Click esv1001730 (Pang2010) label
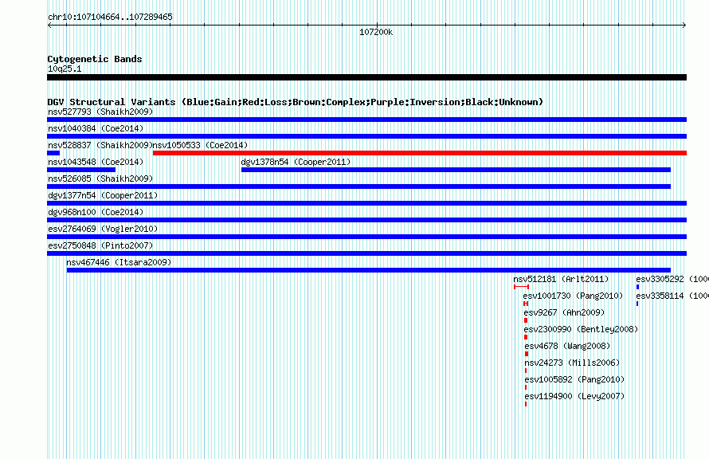 pyautogui.click(x=573, y=296)
